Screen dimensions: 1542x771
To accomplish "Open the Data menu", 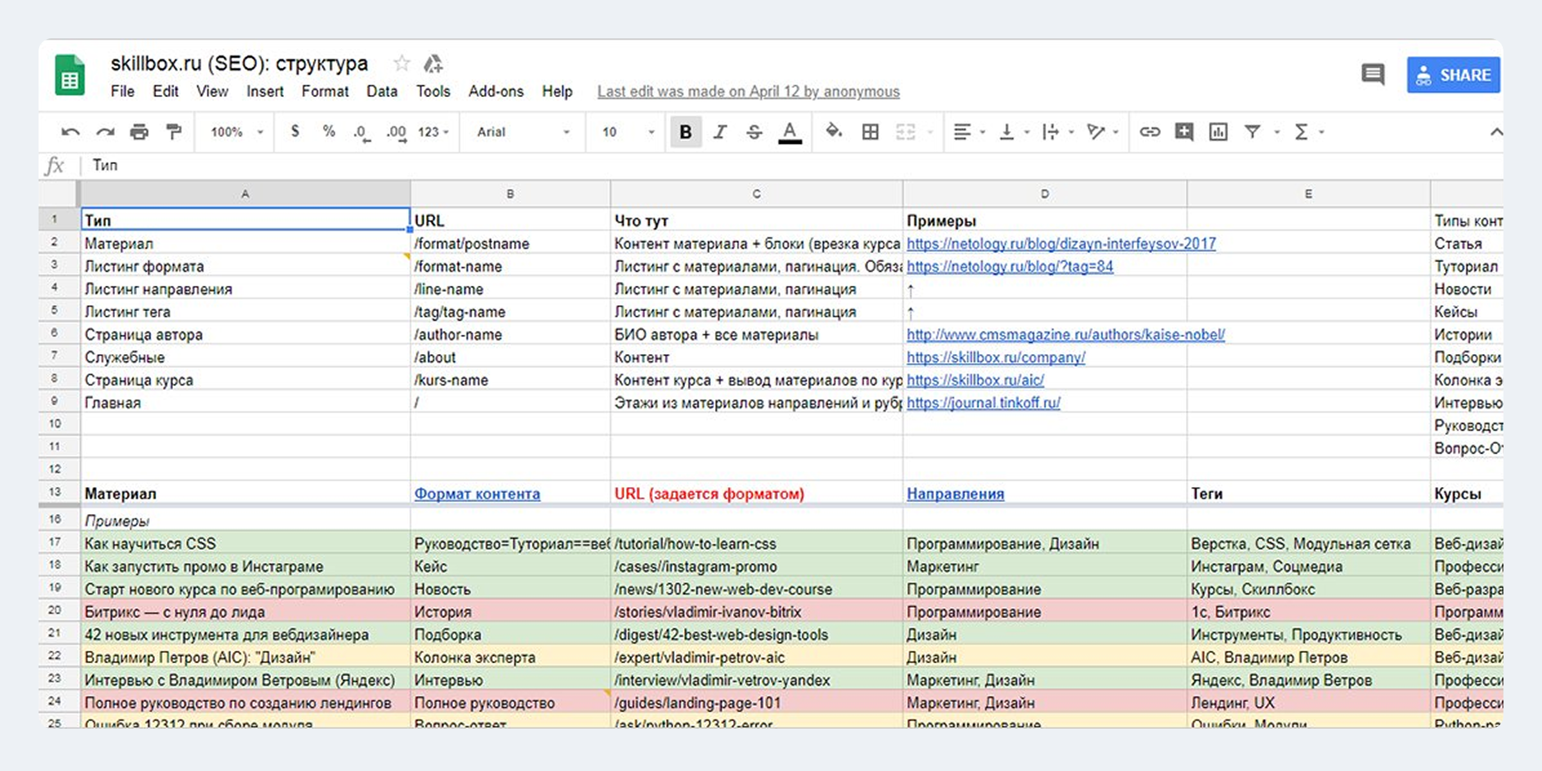I will point(382,92).
